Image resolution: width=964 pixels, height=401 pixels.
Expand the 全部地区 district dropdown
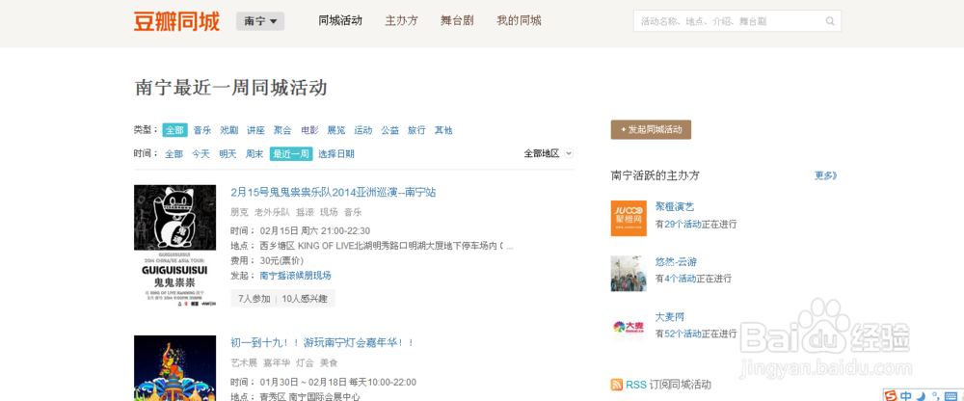tap(549, 153)
